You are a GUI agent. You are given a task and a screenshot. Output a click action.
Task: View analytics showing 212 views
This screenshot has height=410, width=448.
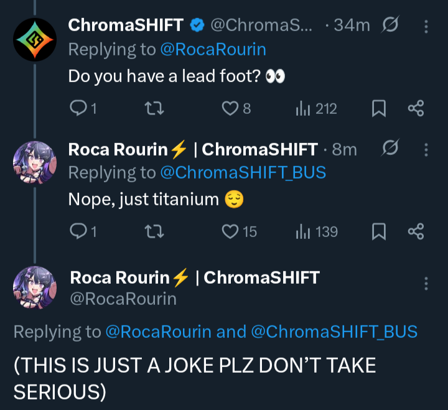pyautogui.click(x=303, y=109)
